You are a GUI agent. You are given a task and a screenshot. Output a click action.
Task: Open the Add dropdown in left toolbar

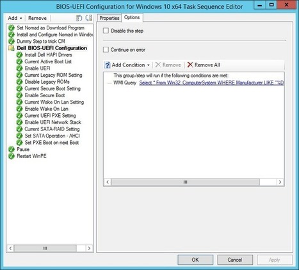15,18
